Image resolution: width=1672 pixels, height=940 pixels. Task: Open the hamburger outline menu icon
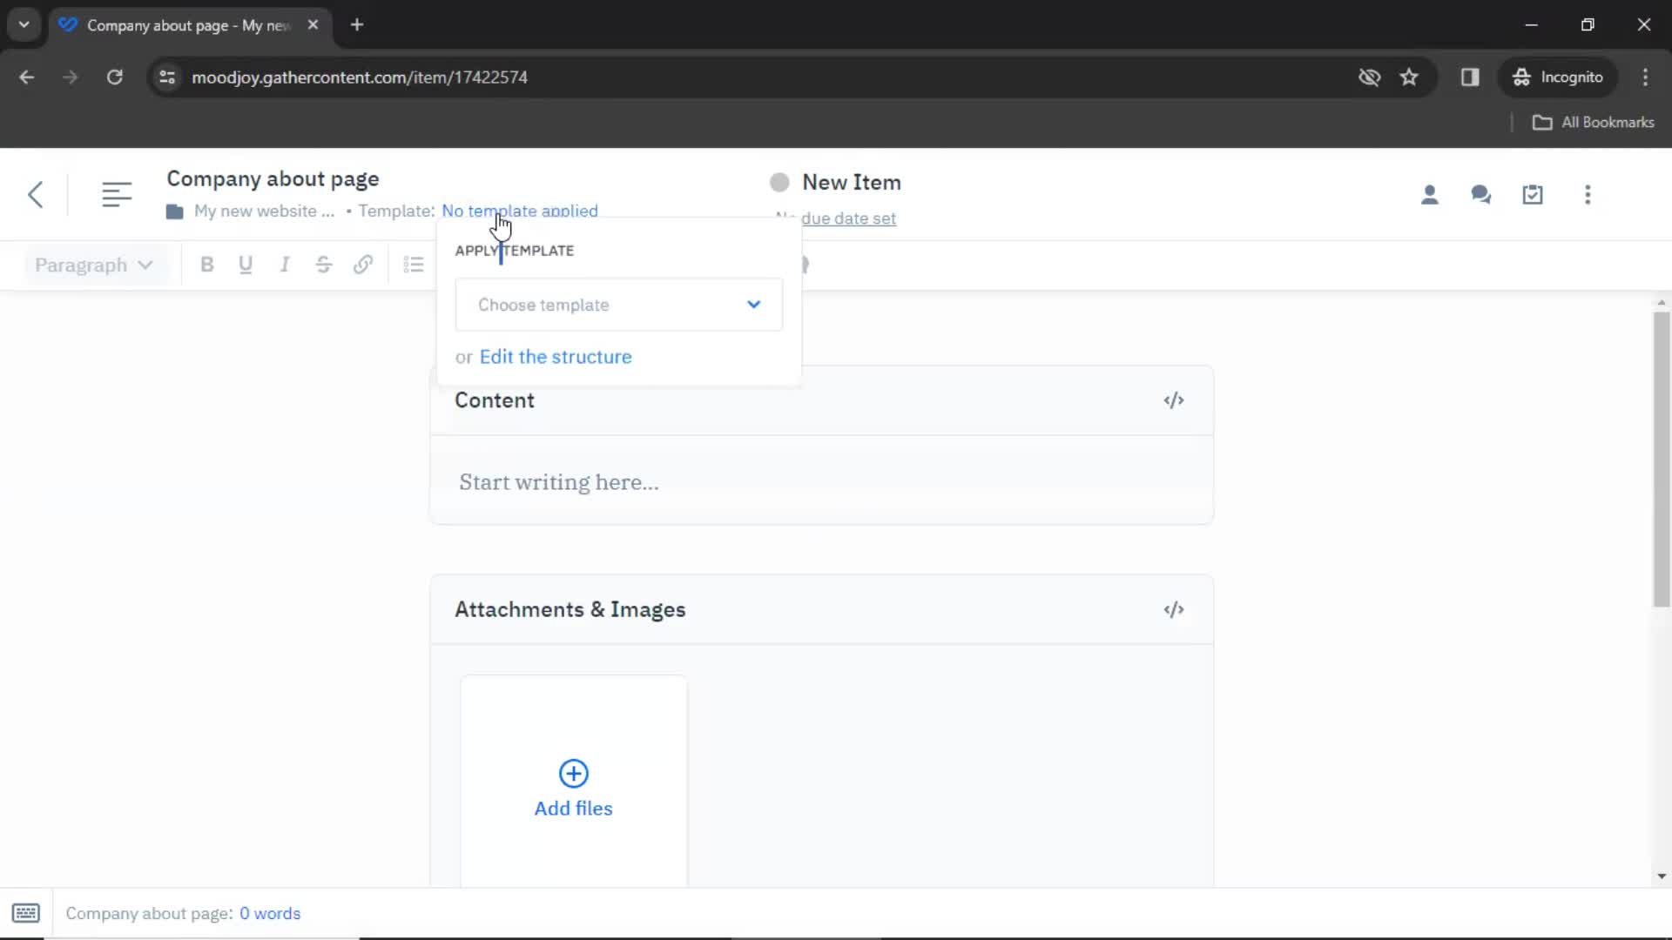(116, 193)
